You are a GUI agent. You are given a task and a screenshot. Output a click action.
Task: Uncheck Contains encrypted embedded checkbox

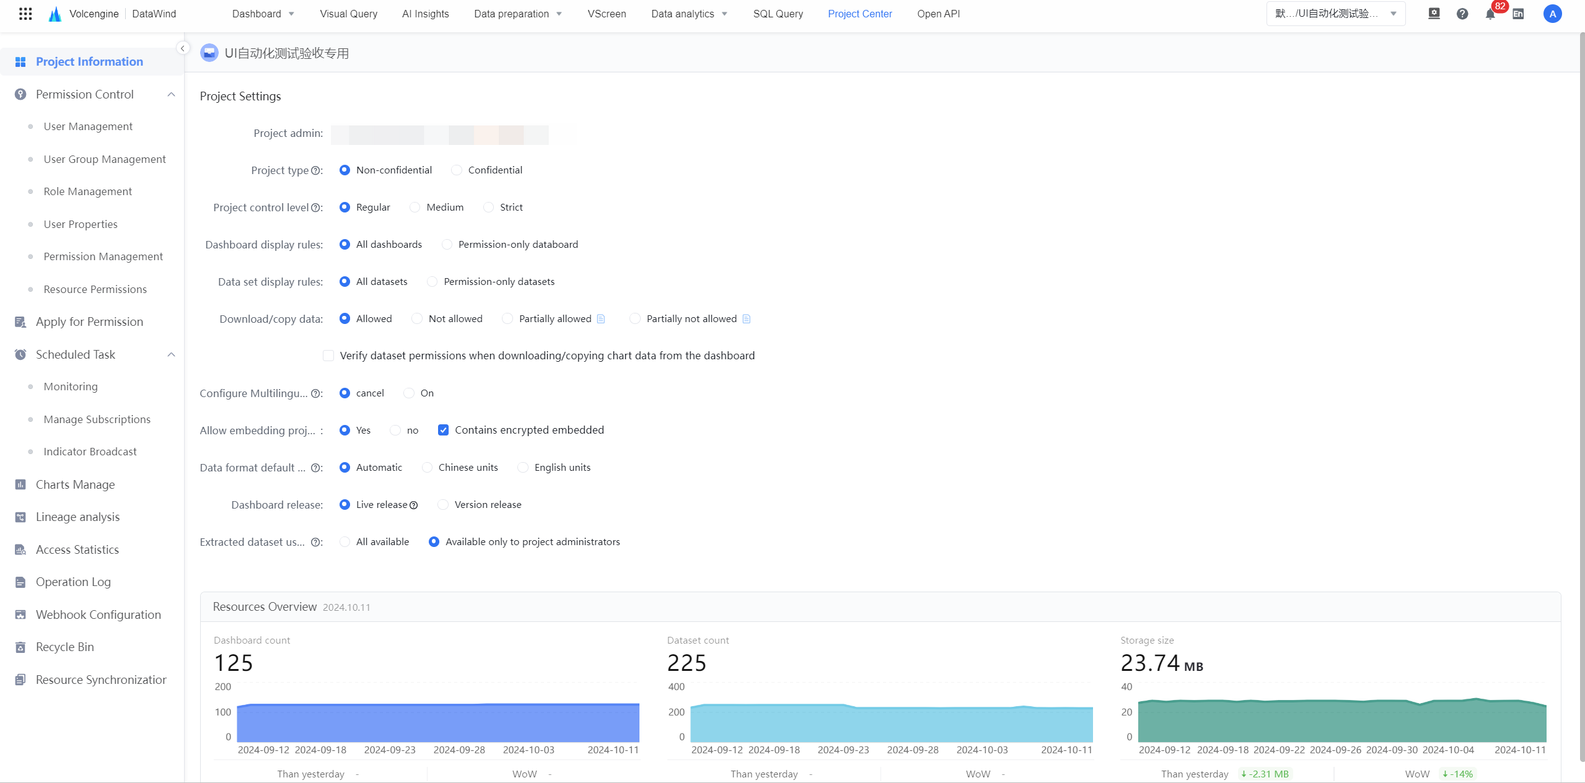click(x=443, y=430)
